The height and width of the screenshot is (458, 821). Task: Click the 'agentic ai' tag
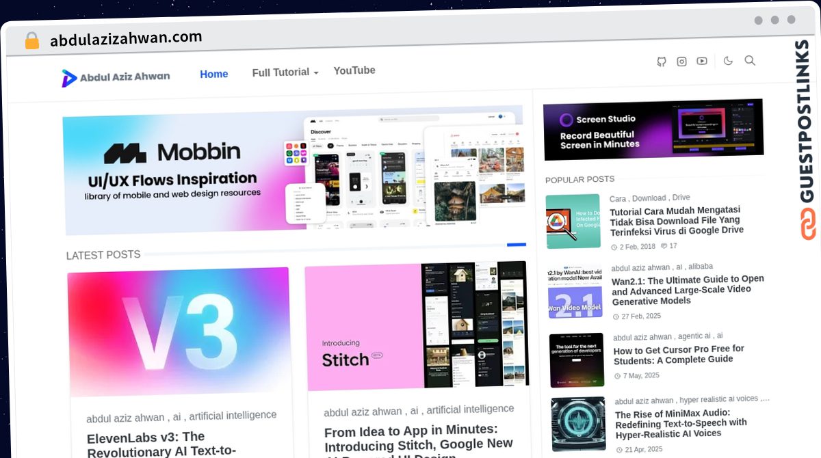tap(694, 336)
